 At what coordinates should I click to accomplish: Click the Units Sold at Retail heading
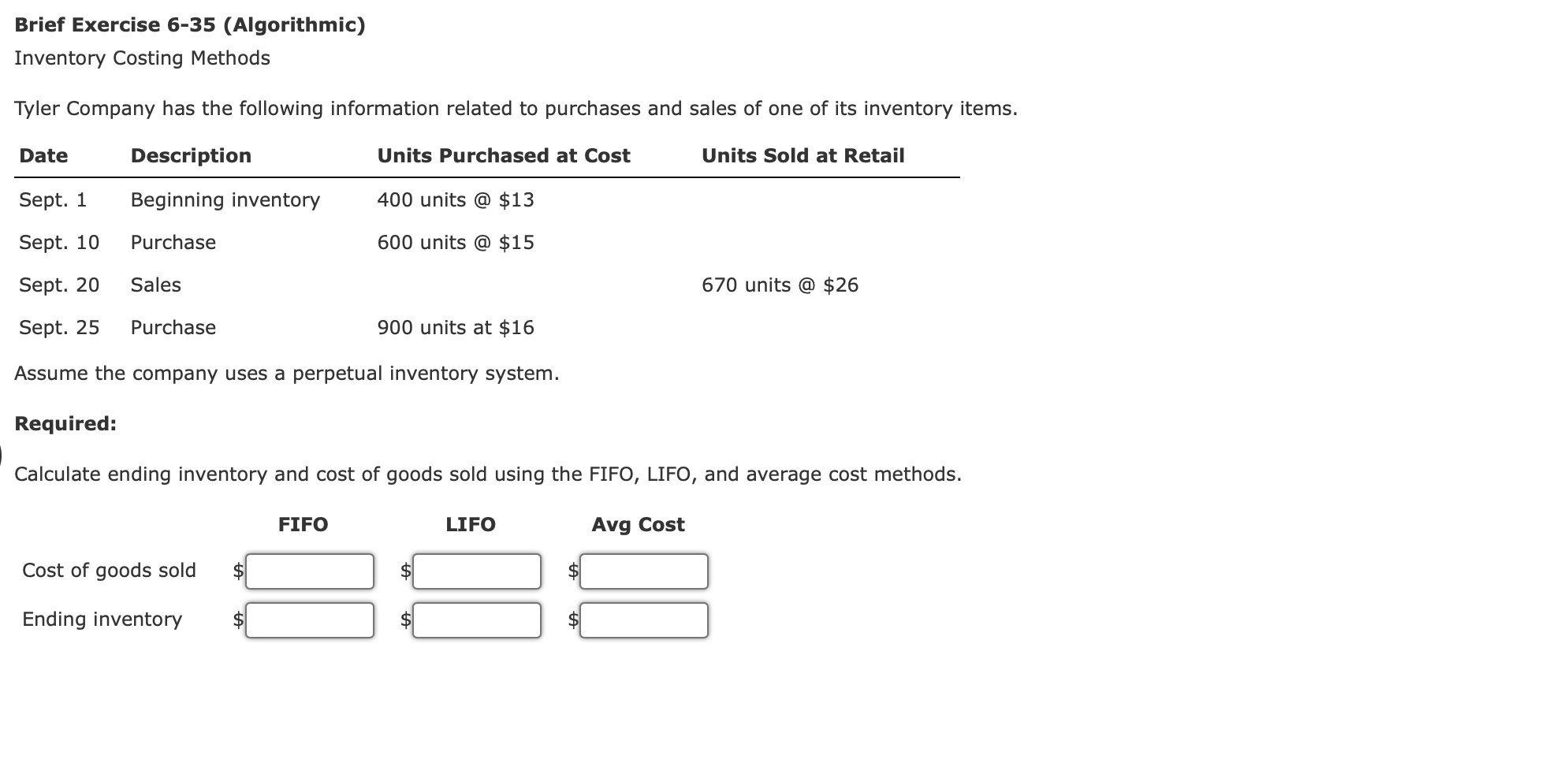803,155
